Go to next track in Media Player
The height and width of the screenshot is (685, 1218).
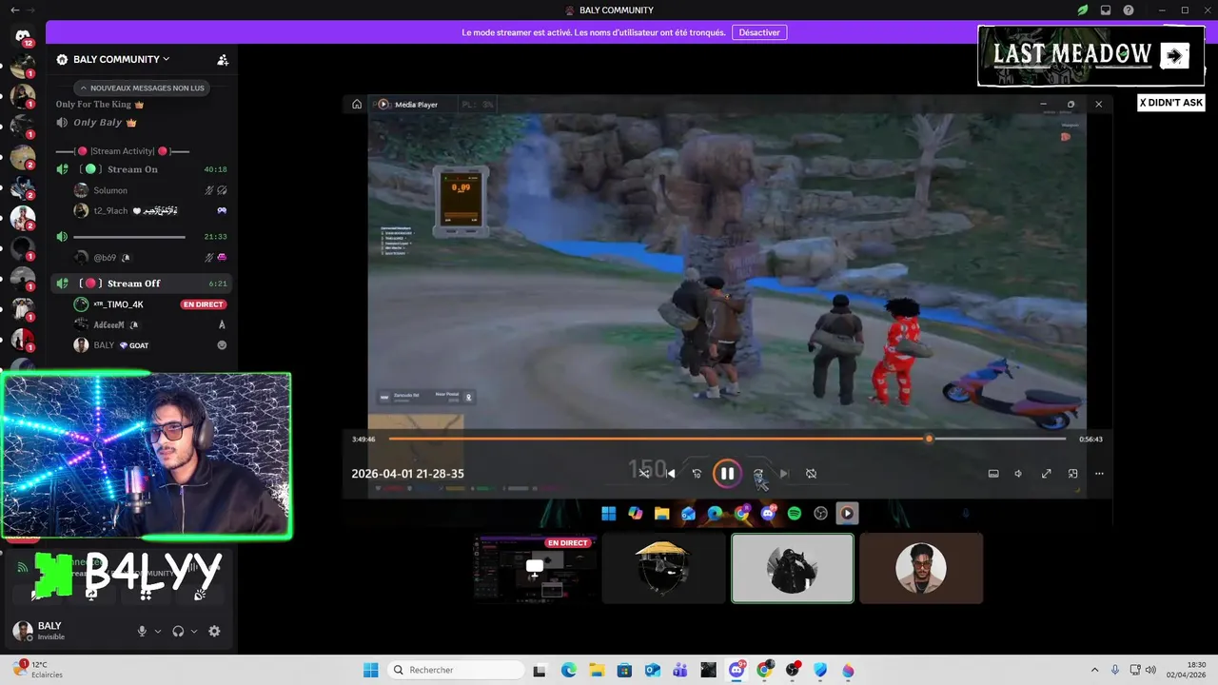[x=784, y=474]
